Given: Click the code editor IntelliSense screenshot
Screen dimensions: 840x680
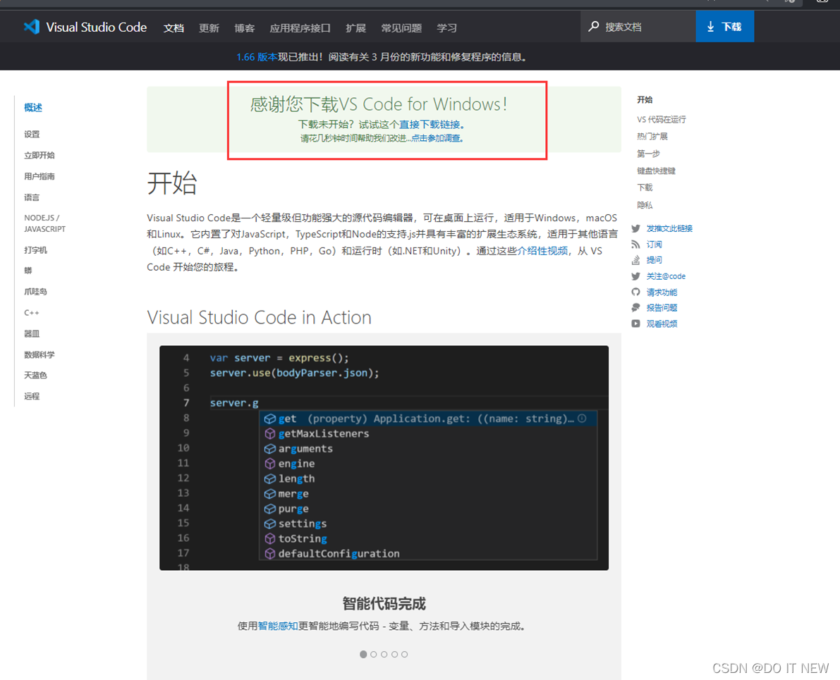Looking at the screenshot, I should [384, 458].
